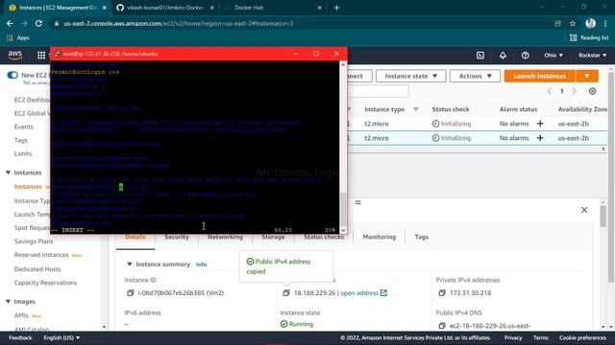Image resolution: width=615 pixels, height=345 pixels.
Task: Open table preferences gear icon
Action: click(x=592, y=92)
